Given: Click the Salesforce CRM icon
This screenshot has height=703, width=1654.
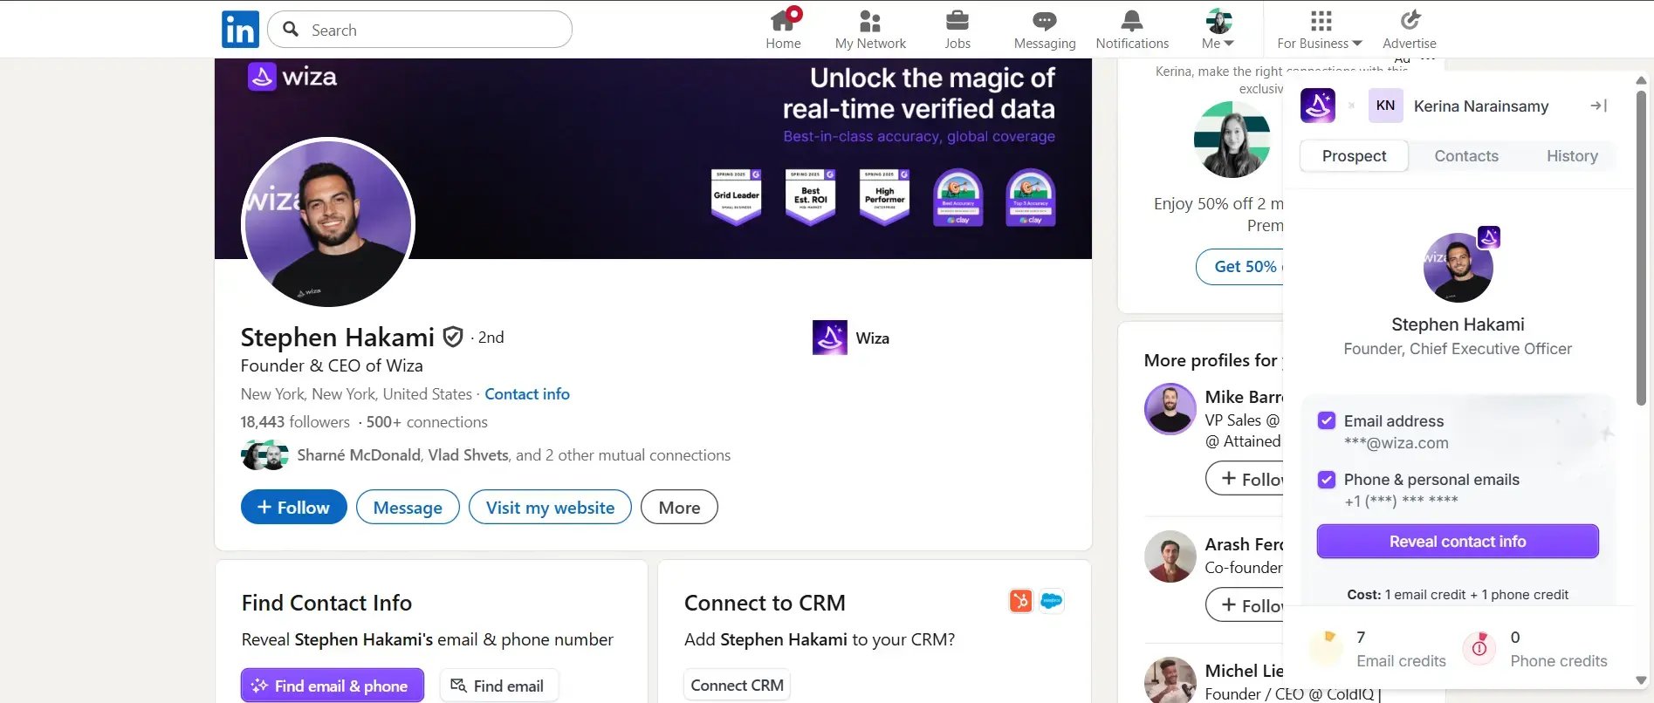Looking at the screenshot, I should (1052, 601).
